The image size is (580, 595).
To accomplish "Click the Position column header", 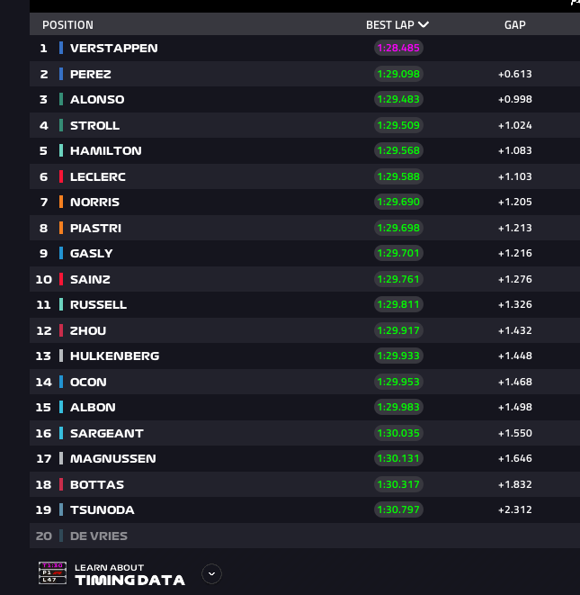I will (67, 24).
